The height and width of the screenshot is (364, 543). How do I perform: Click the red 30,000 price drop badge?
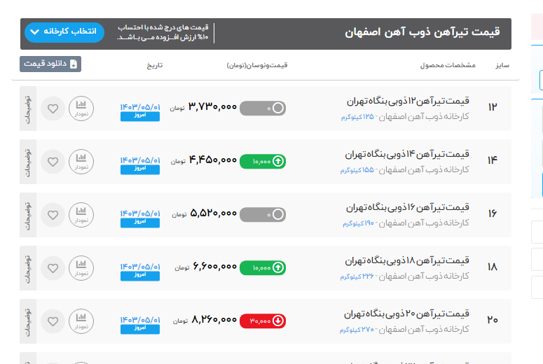coord(263,321)
